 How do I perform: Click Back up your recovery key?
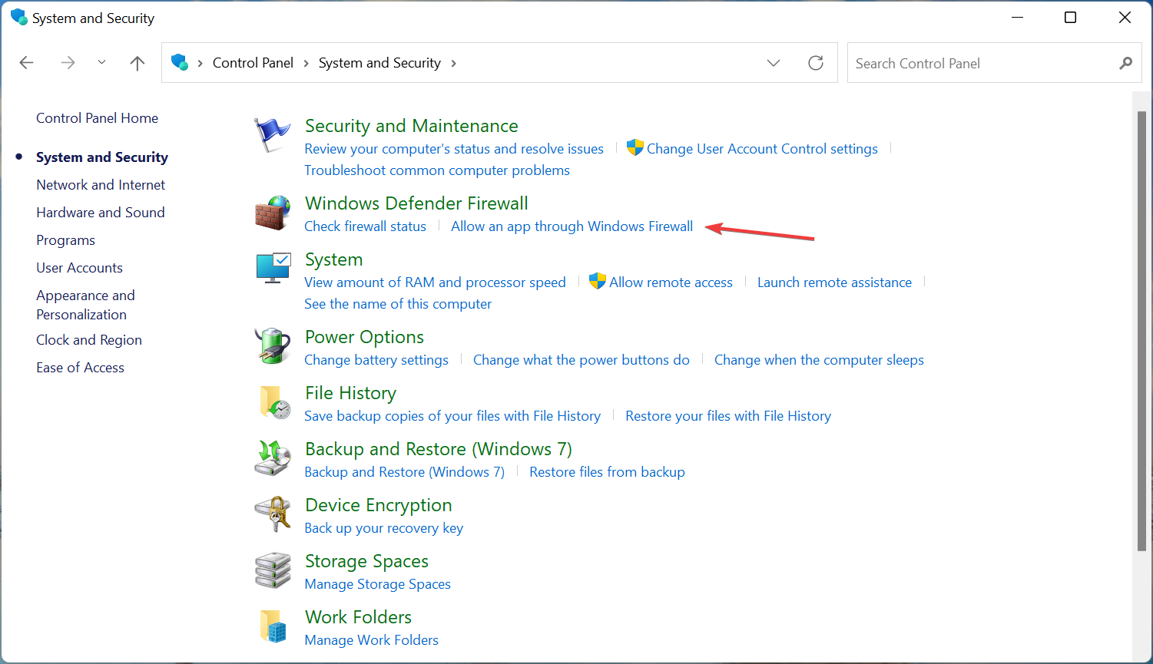[x=383, y=528]
